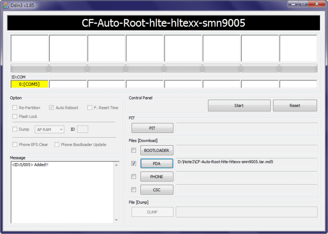Click the Message log scroll down arrow

click(x=116, y=220)
